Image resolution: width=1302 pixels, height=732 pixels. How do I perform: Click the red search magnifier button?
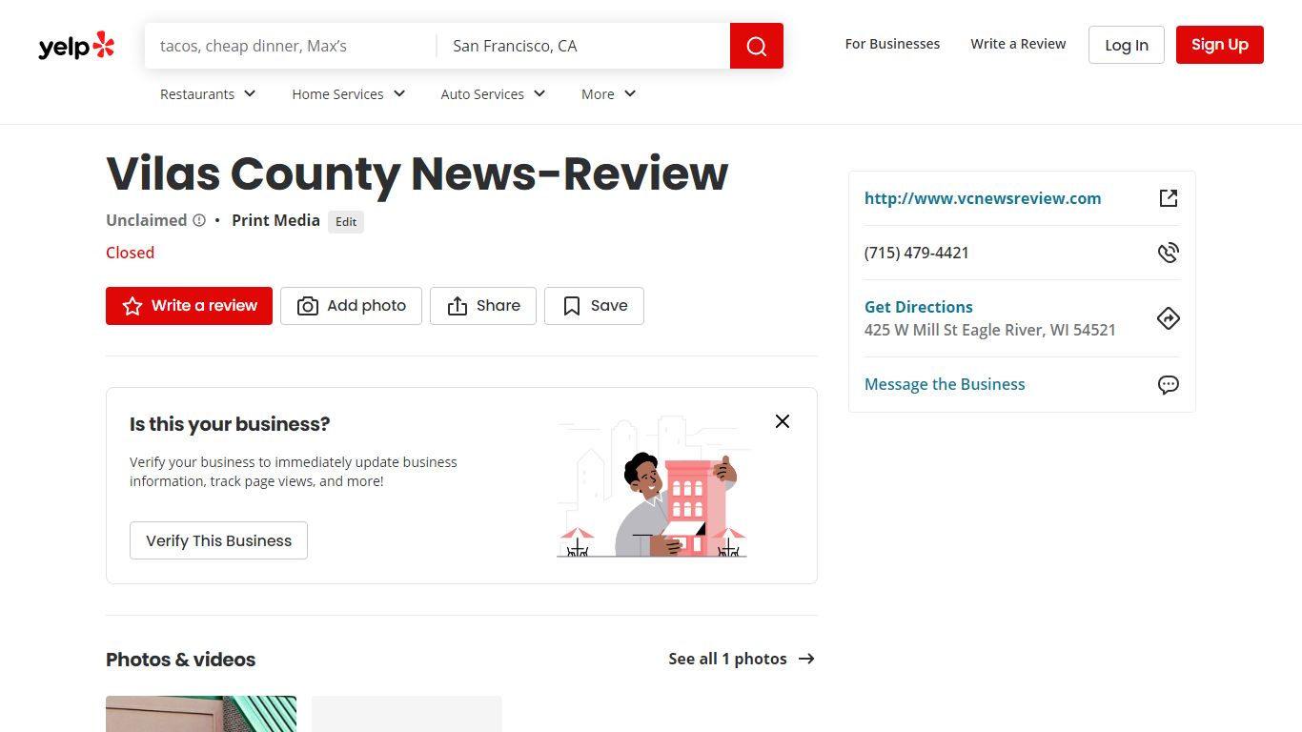757,46
